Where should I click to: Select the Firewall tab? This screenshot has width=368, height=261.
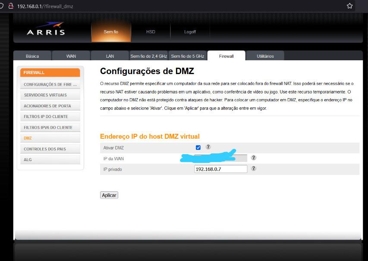pos(226,56)
